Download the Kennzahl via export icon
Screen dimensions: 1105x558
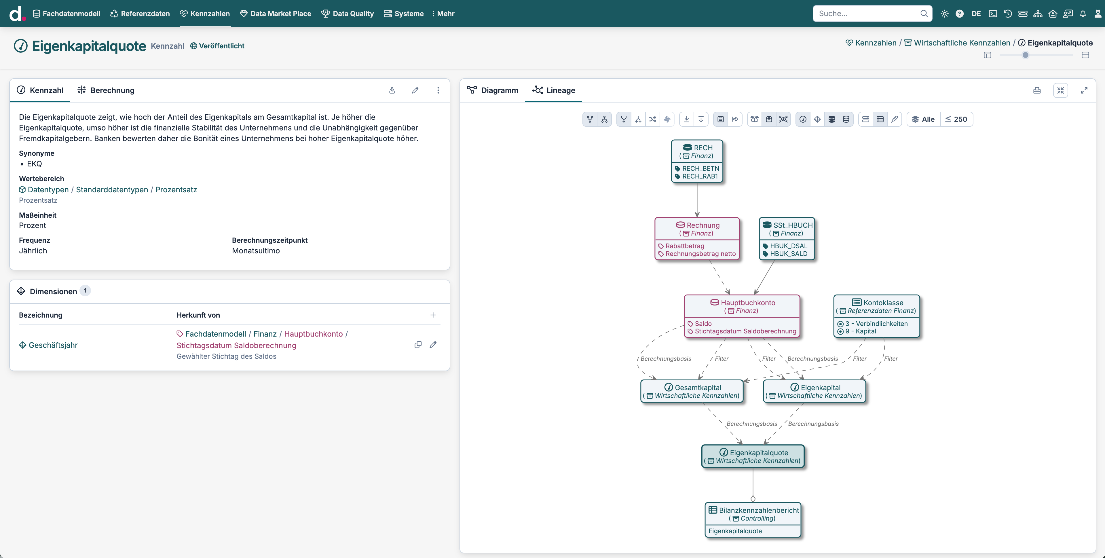(x=392, y=90)
